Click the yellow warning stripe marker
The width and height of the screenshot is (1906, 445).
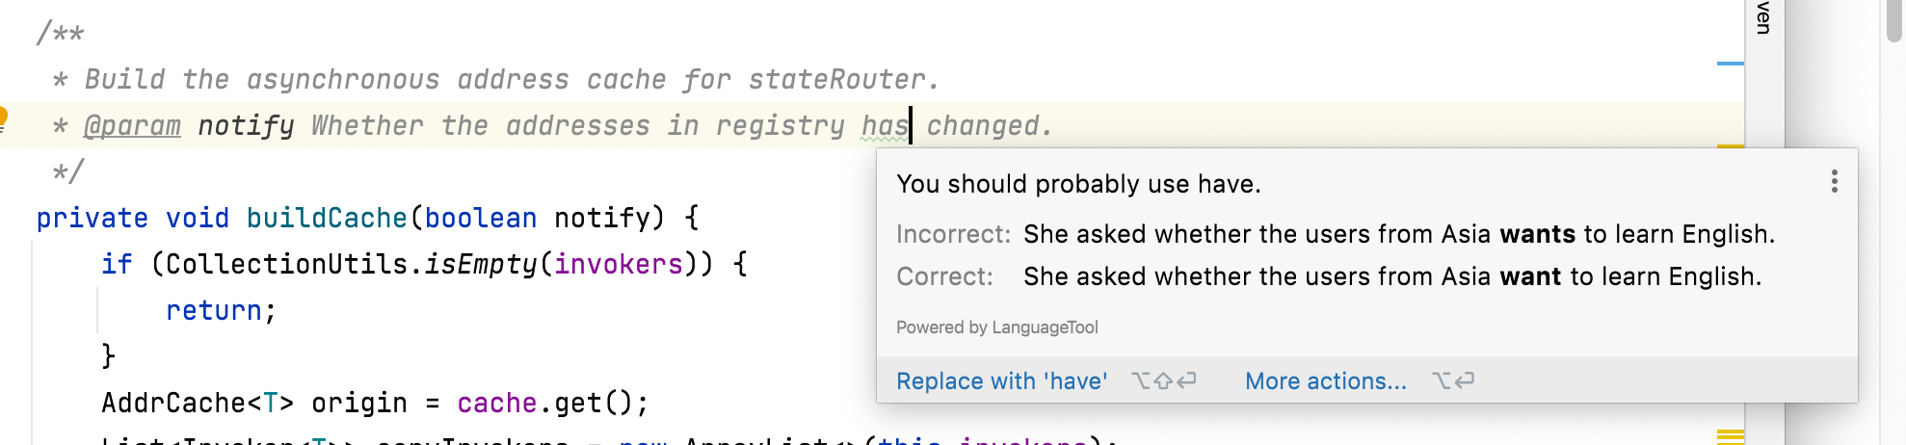click(1731, 145)
